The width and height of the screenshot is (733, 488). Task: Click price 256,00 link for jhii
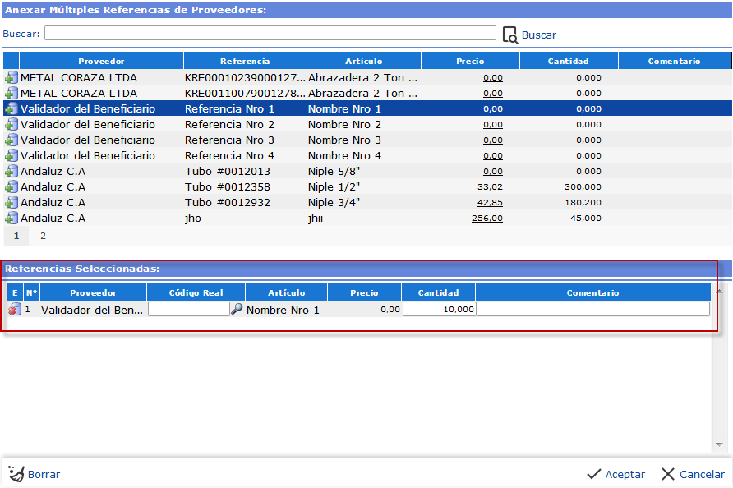(x=486, y=219)
